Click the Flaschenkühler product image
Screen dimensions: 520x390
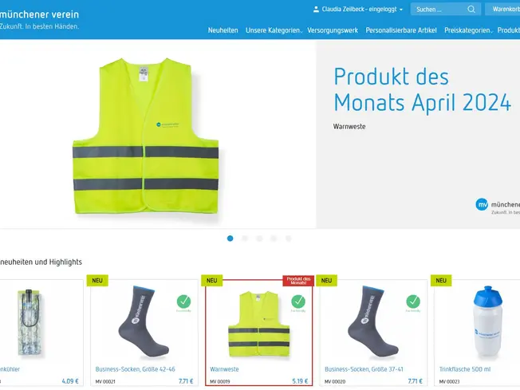[30, 323]
